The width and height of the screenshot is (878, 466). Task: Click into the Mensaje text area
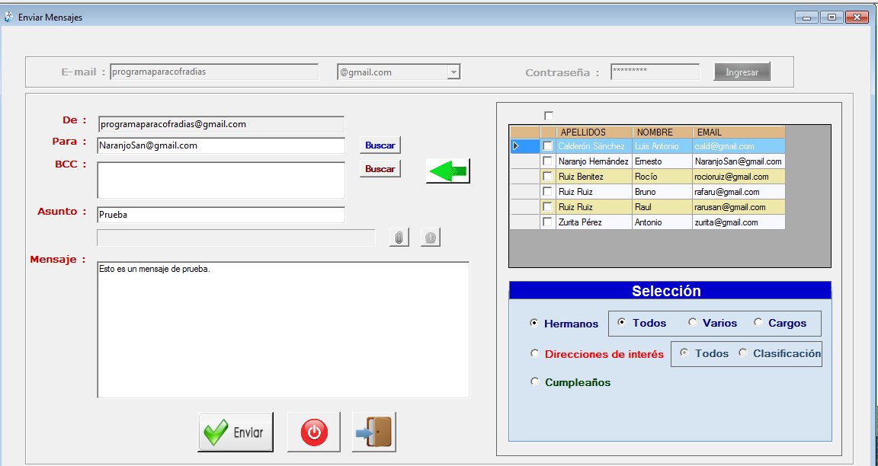[x=283, y=329]
